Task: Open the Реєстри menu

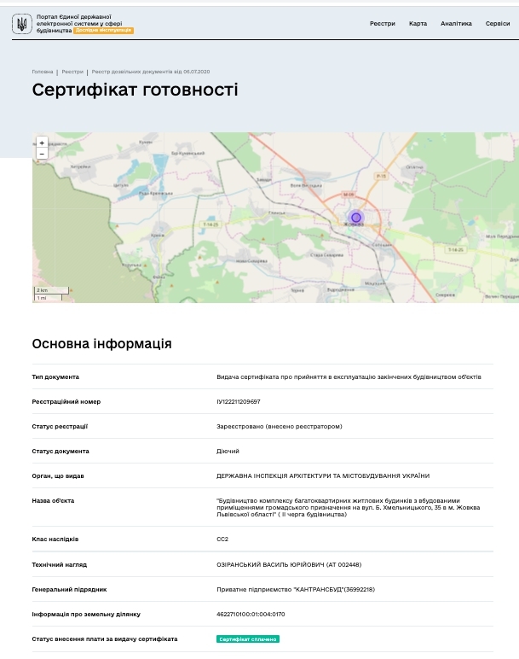Action: [383, 24]
